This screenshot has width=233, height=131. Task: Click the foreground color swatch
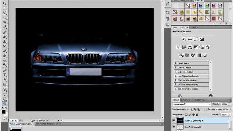[x=4, y=112]
